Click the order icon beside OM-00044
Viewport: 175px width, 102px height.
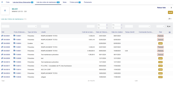[2, 77]
